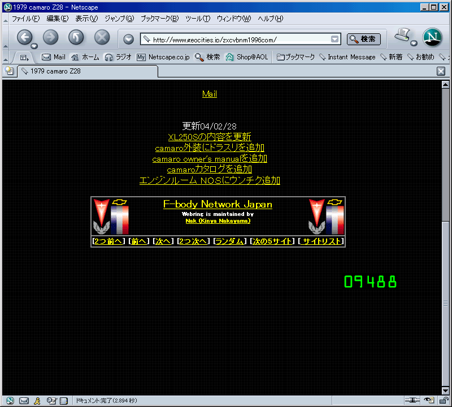Screen dimensions: 452x407
Task: Open the camaro owner's manualを追加 link
Action: pos(210,159)
